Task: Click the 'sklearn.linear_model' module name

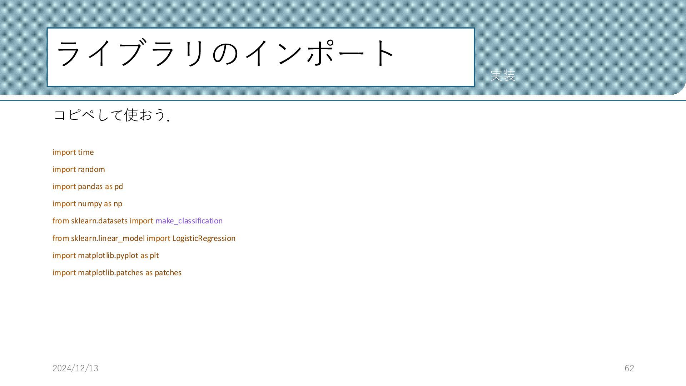Action: click(x=108, y=238)
